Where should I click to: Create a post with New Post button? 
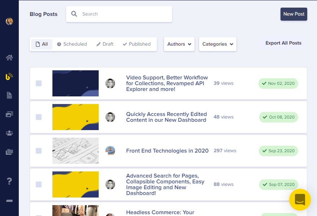coord(294,14)
